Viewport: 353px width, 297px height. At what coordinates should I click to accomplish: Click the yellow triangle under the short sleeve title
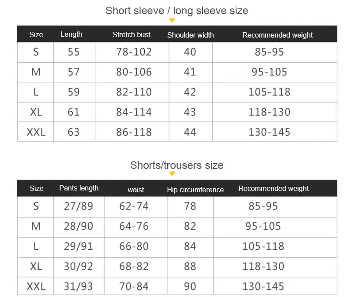(x=172, y=20)
